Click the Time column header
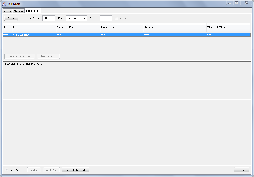Image resolution: width=254 pixels, height=177 pixels. pos(34,28)
